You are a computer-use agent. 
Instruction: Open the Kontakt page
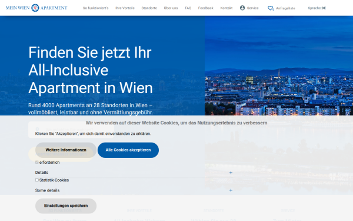tap(227, 8)
